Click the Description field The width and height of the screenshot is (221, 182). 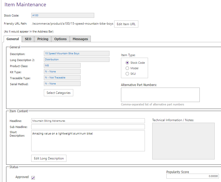pos(77,53)
